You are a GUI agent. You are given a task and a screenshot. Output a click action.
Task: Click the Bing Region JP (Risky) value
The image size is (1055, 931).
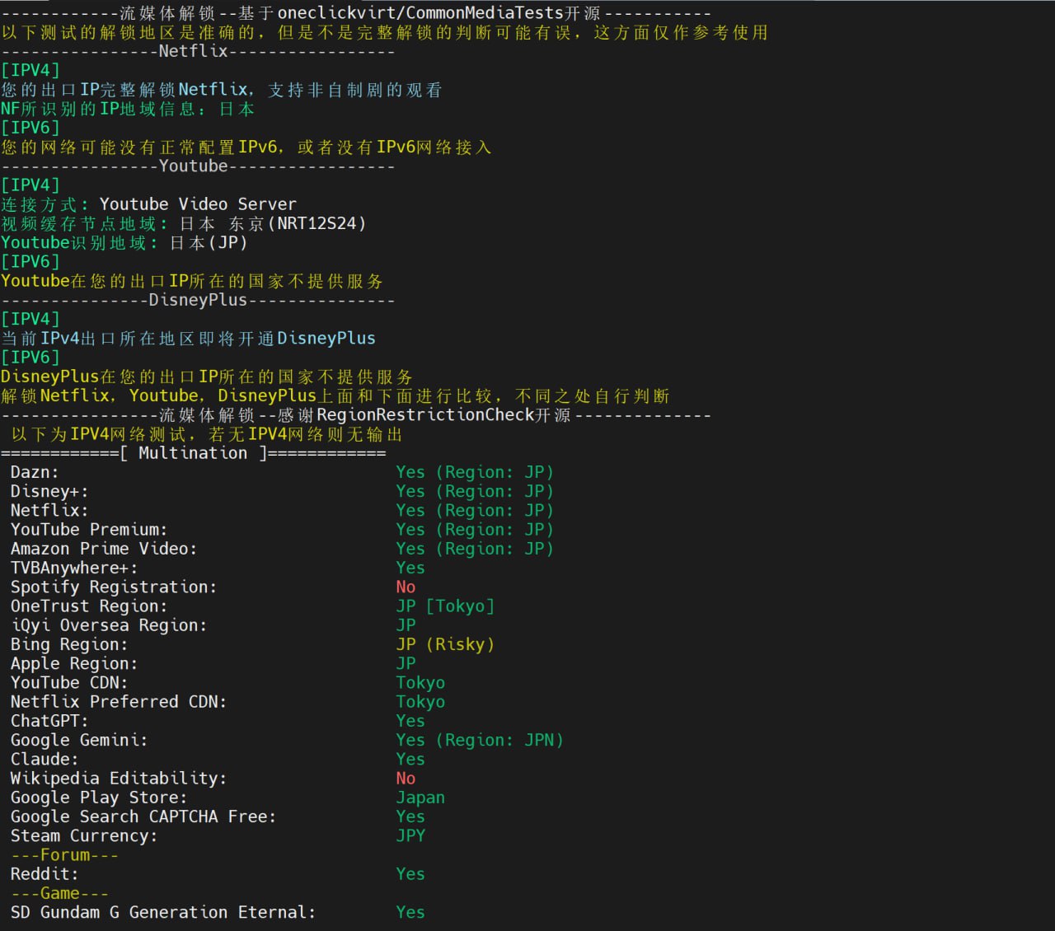445,644
